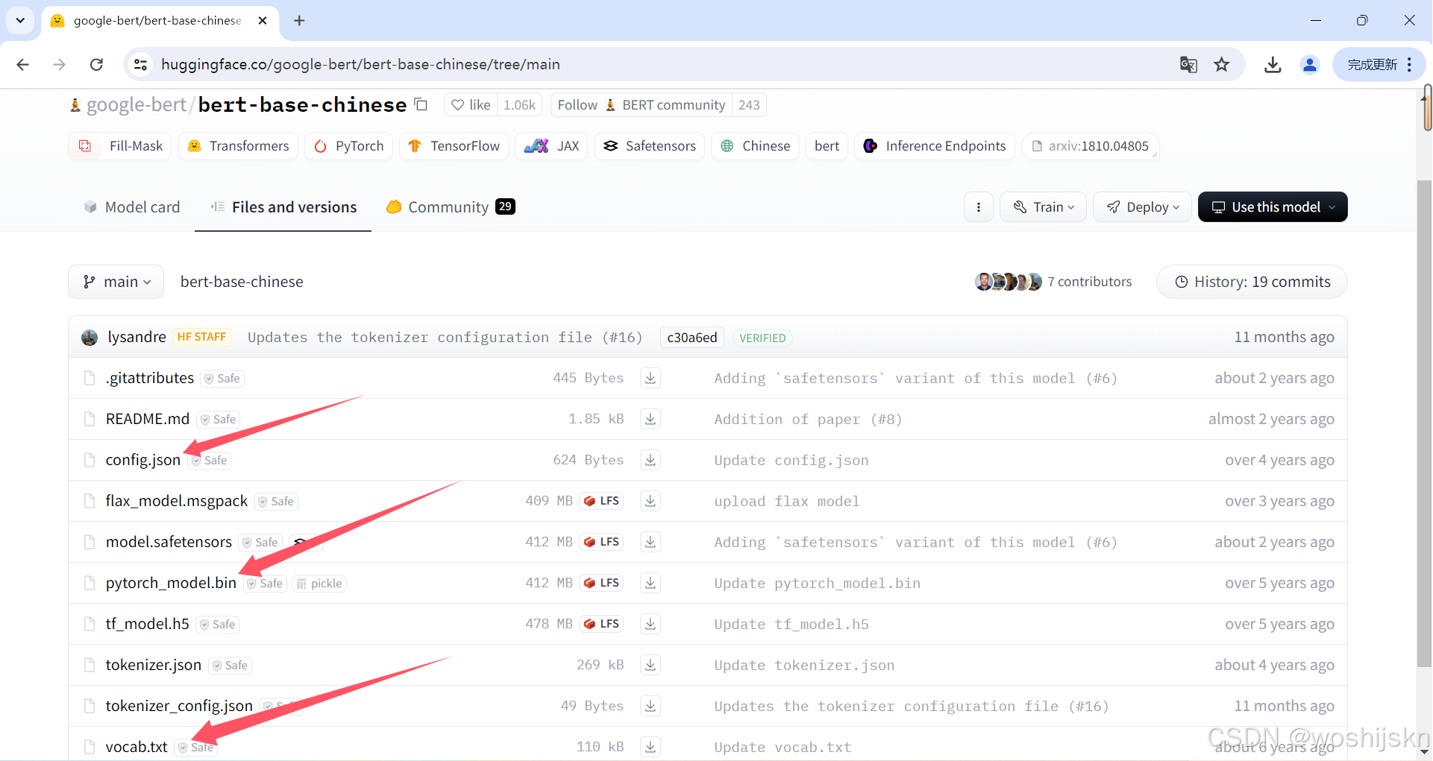
Task: Click the browser back arrow
Action: (x=23, y=65)
